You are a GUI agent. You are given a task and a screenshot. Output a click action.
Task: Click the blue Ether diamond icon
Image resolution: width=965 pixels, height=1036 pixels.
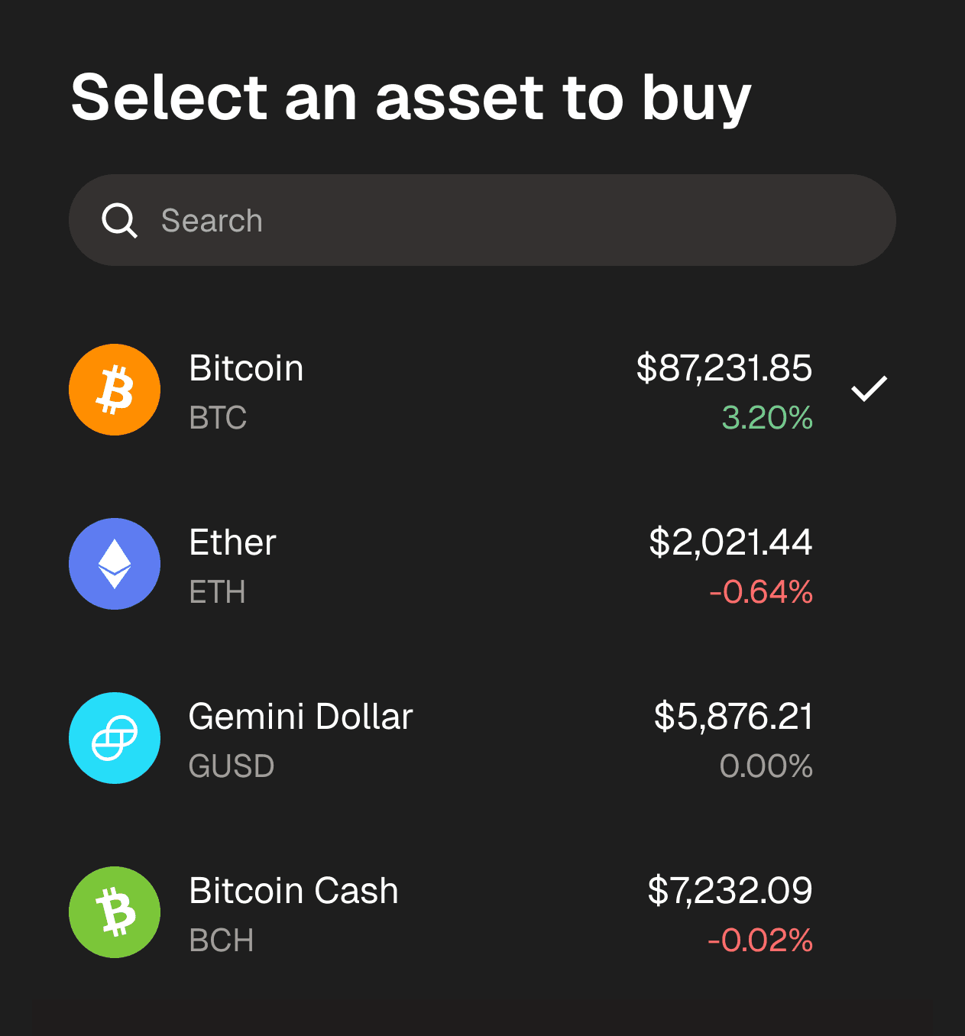[x=115, y=564]
